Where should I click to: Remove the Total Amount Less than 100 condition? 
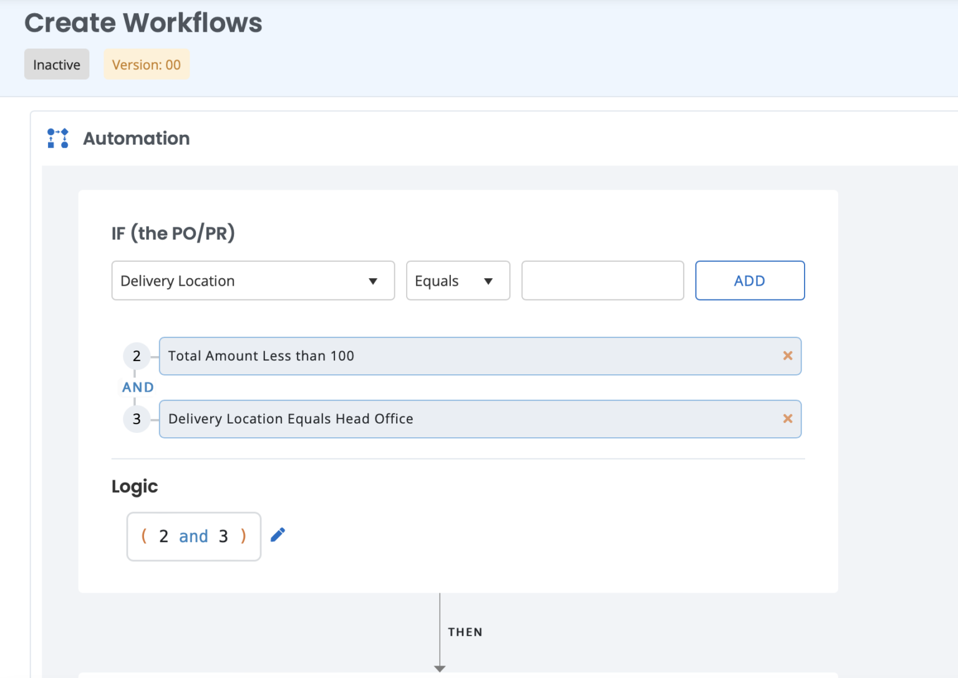[x=787, y=356]
